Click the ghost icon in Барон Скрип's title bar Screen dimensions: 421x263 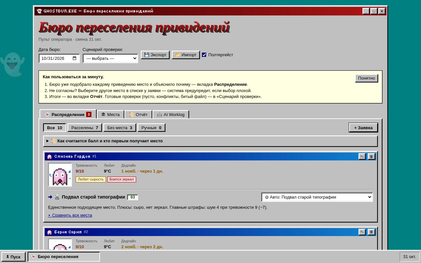50,232
